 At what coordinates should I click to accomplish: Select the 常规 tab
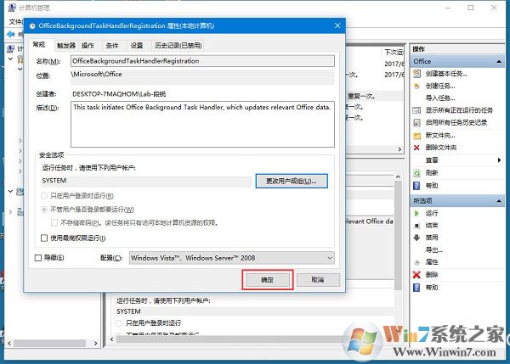coord(39,44)
